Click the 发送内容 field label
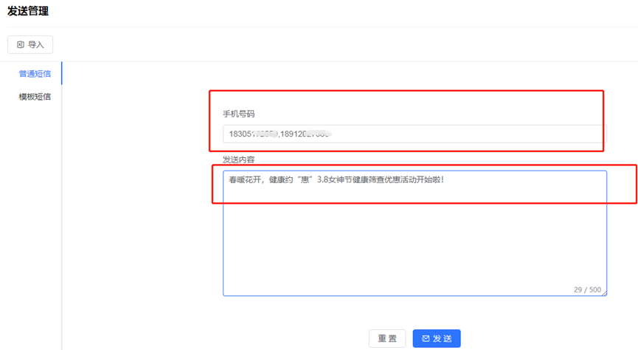The height and width of the screenshot is (350, 638). pyautogui.click(x=238, y=159)
